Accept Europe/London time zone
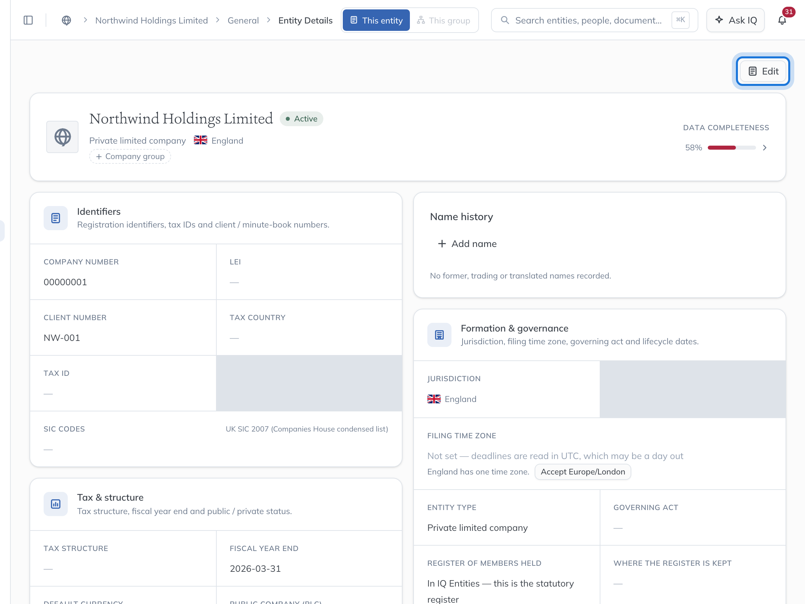This screenshot has width=805, height=604. click(x=583, y=472)
